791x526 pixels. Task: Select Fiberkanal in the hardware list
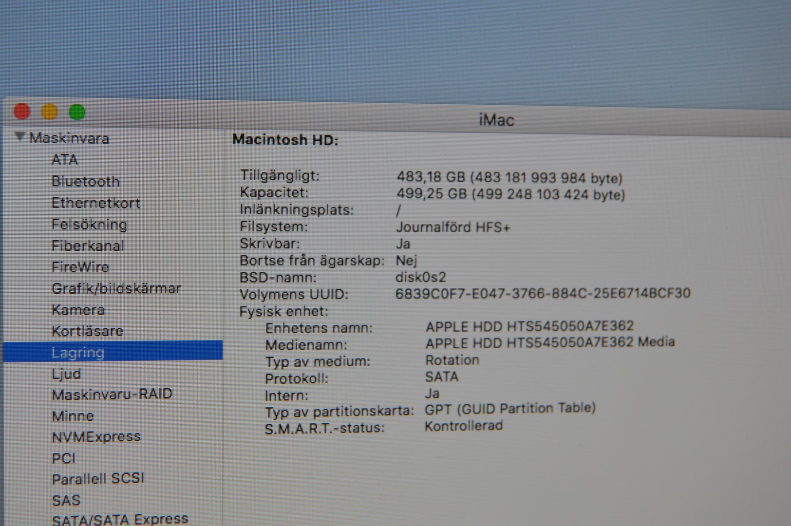88,245
